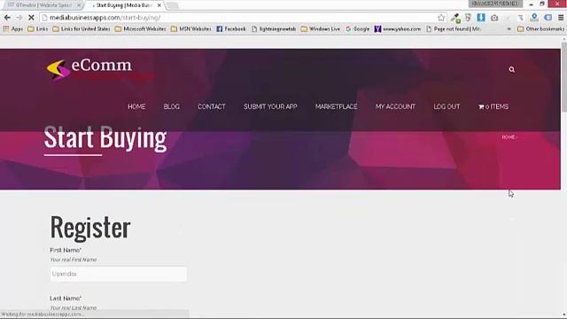The width and height of the screenshot is (567, 319).
Task: Open Other bookmarks folder
Action: pyautogui.click(x=540, y=29)
